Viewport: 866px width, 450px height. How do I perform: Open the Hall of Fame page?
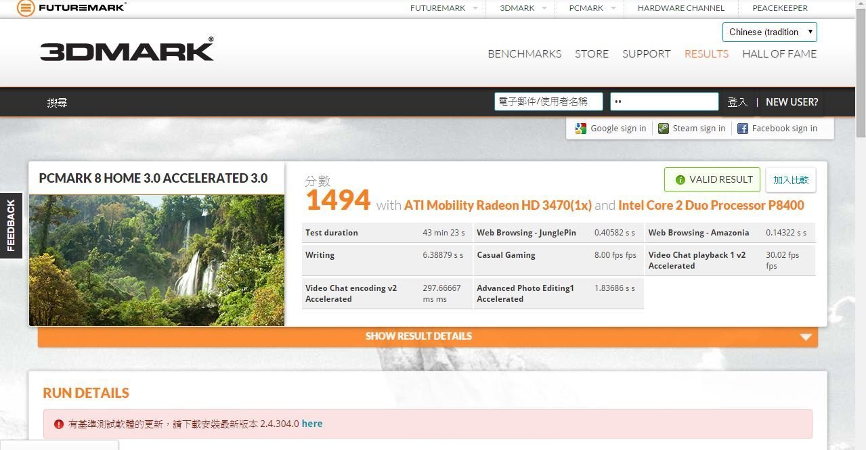click(x=779, y=54)
